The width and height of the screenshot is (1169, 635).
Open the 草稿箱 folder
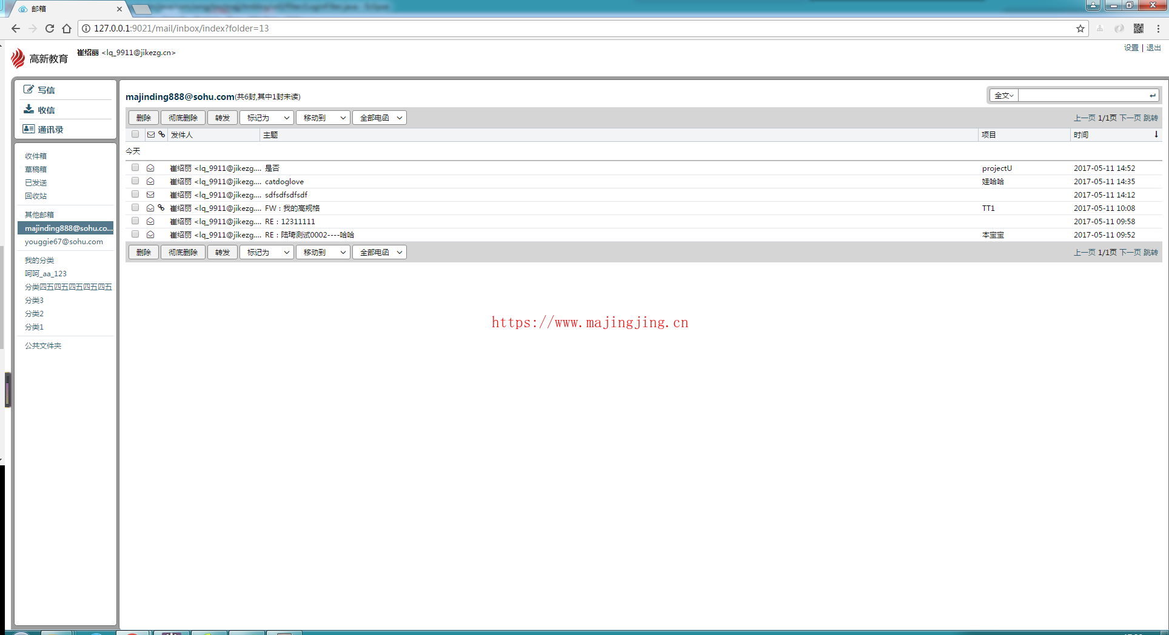tap(36, 169)
